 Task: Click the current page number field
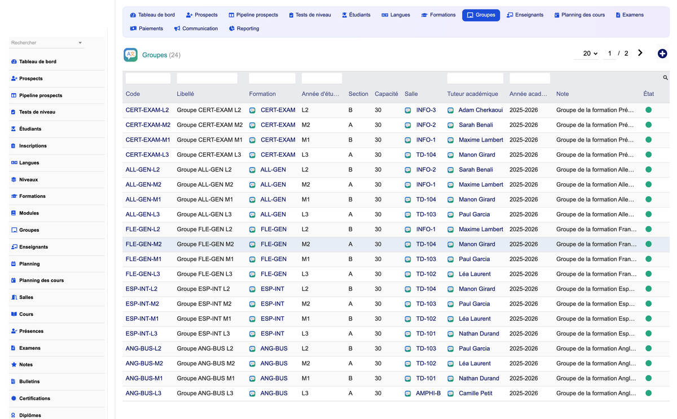[x=609, y=54]
